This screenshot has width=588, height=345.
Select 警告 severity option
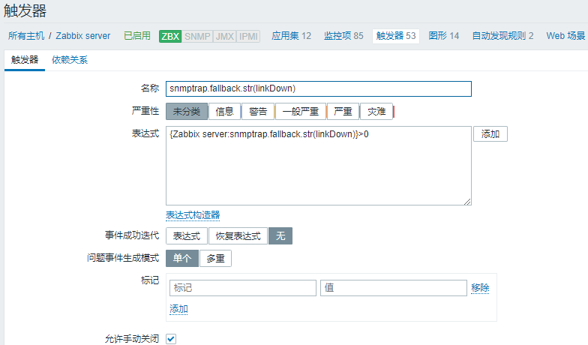click(258, 111)
